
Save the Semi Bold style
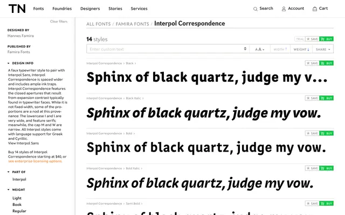click(312, 203)
